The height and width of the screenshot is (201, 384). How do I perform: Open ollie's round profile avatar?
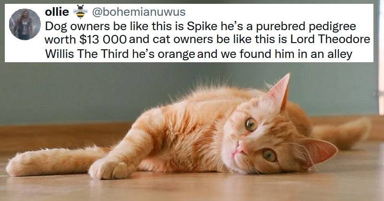[25, 24]
